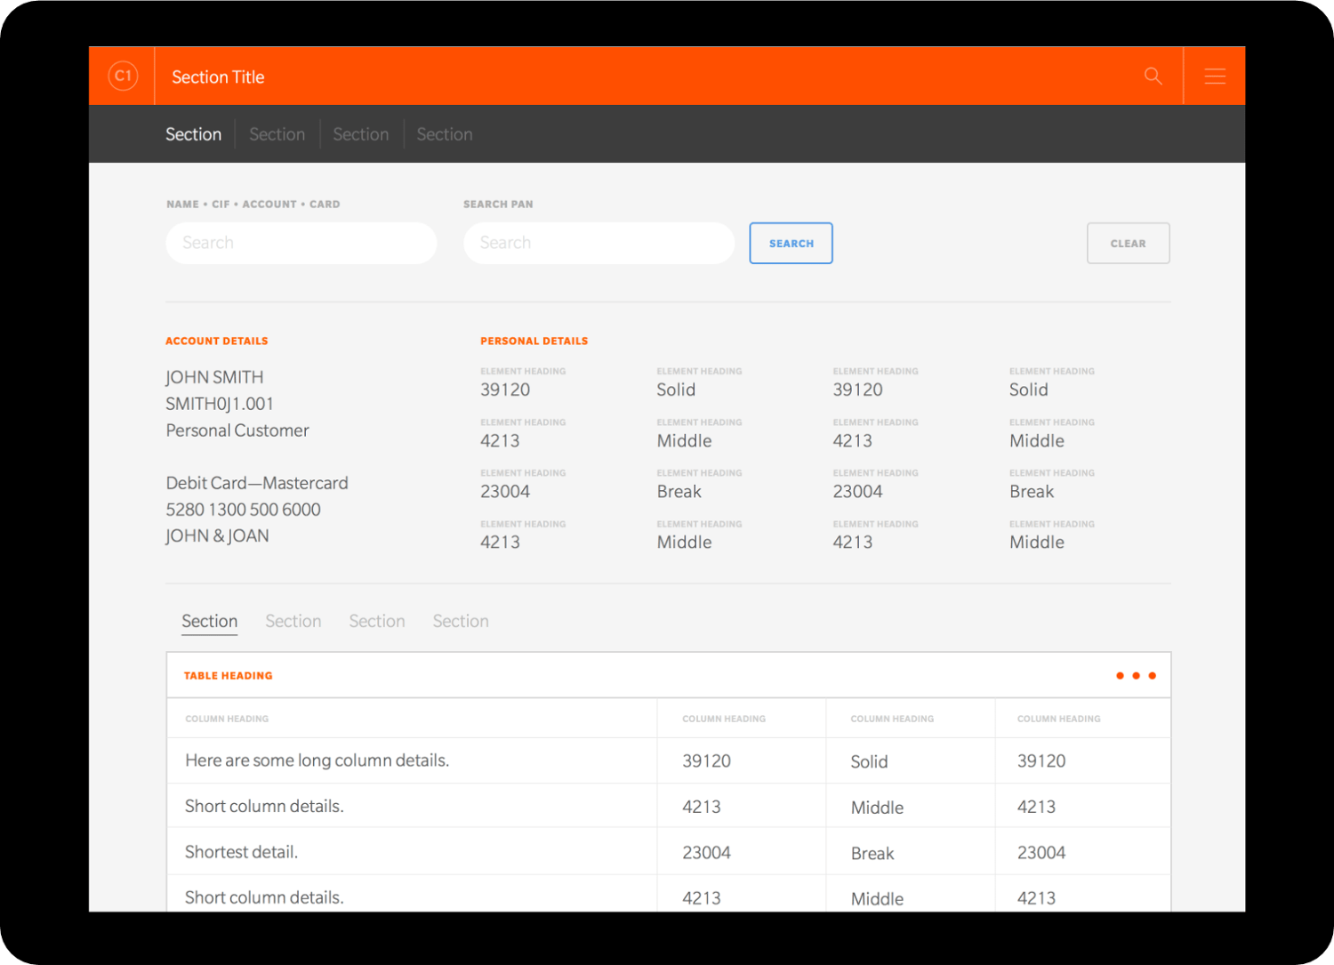Click the TABLE HEADING label

tap(228, 676)
